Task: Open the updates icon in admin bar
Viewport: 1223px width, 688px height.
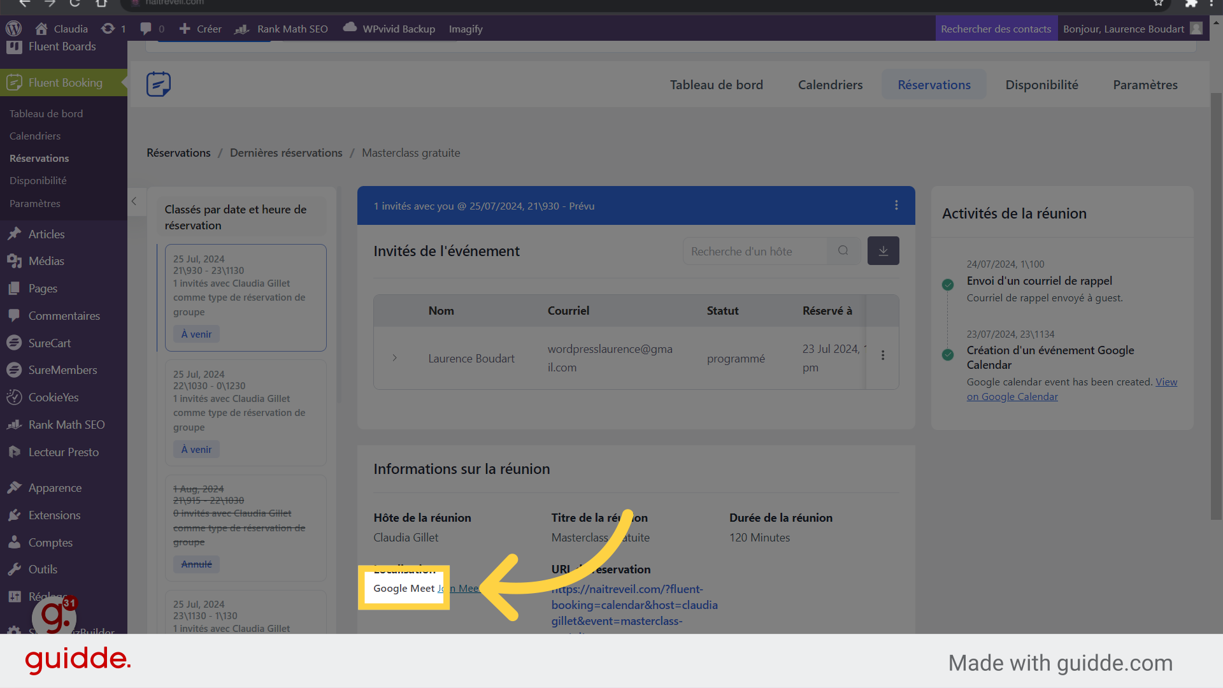Action: (x=108, y=29)
